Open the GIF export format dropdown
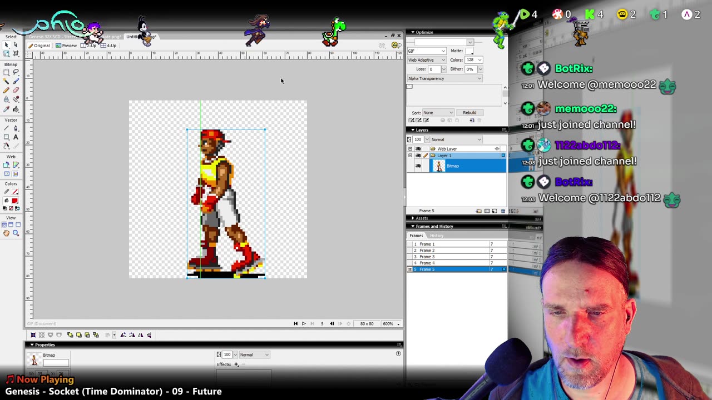The image size is (712, 400). [x=427, y=51]
